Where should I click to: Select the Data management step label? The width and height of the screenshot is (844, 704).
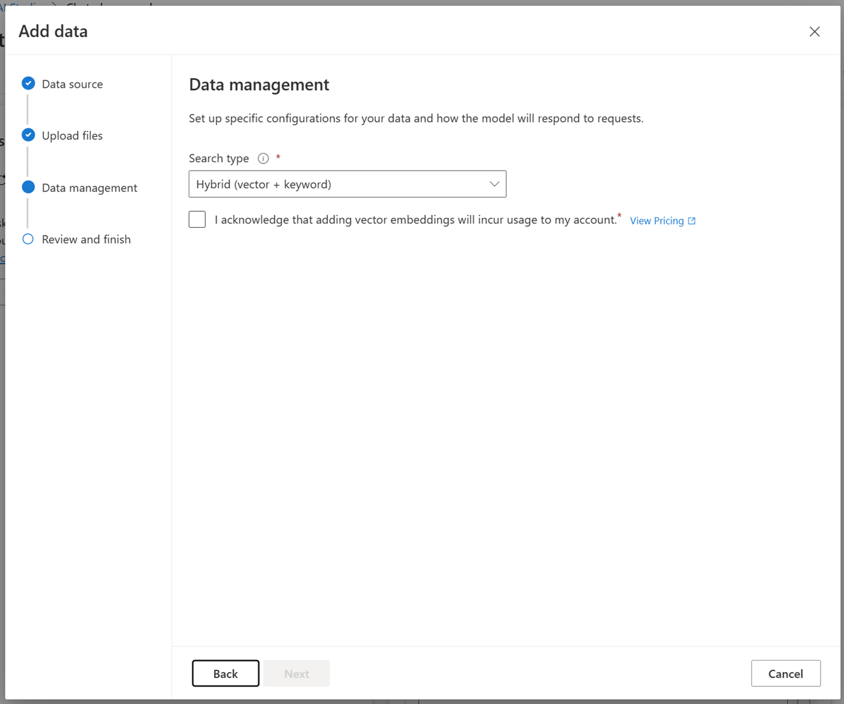tap(89, 188)
